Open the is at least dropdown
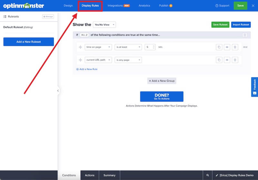 pyautogui.click(x=128, y=47)
